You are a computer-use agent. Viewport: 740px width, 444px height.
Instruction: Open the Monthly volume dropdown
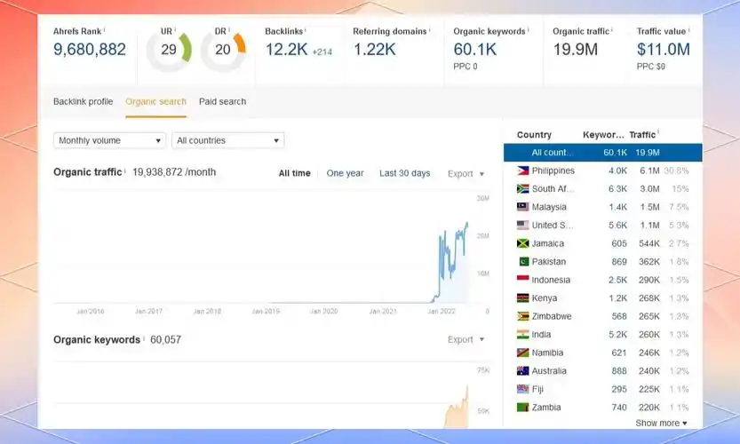[x=110, y=140]
